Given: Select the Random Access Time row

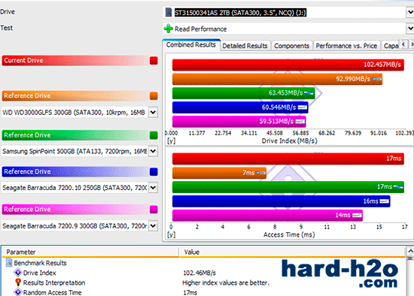Looking at the screenshot, I should (x=52, y=292).
